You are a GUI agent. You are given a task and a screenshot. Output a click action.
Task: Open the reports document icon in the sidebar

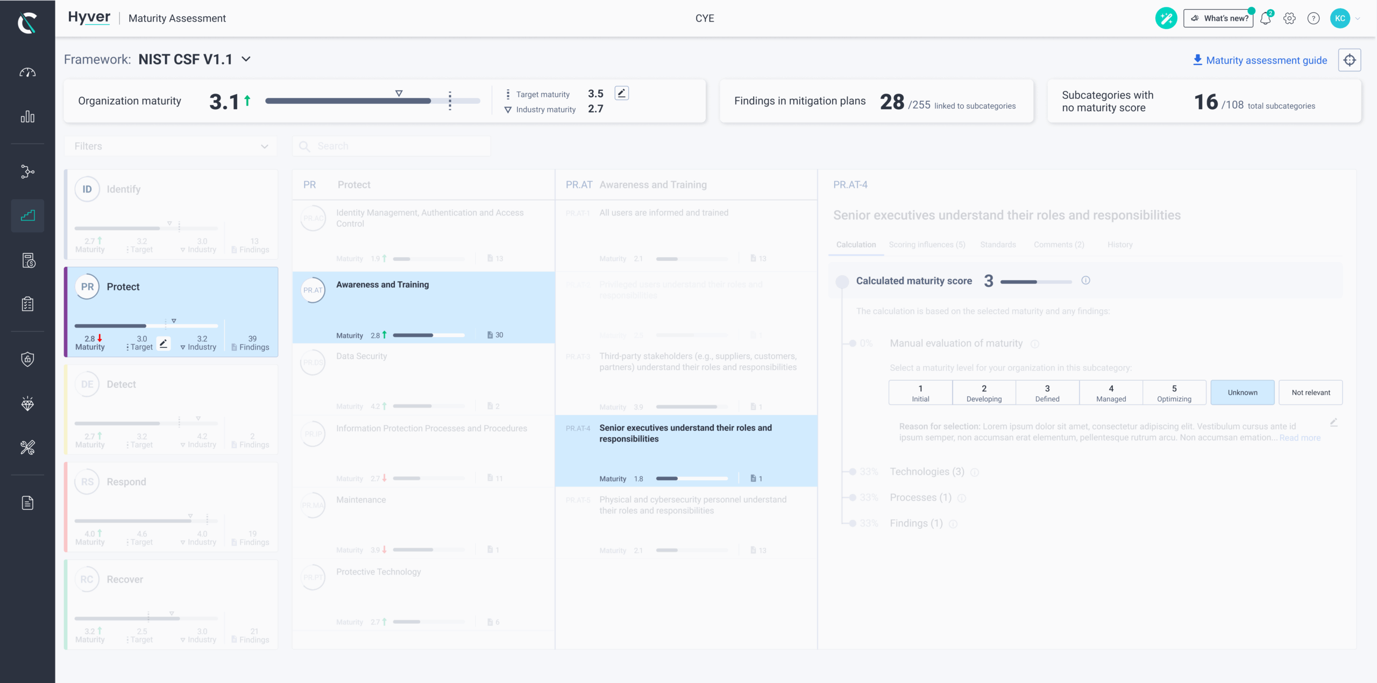coord(27,503)
